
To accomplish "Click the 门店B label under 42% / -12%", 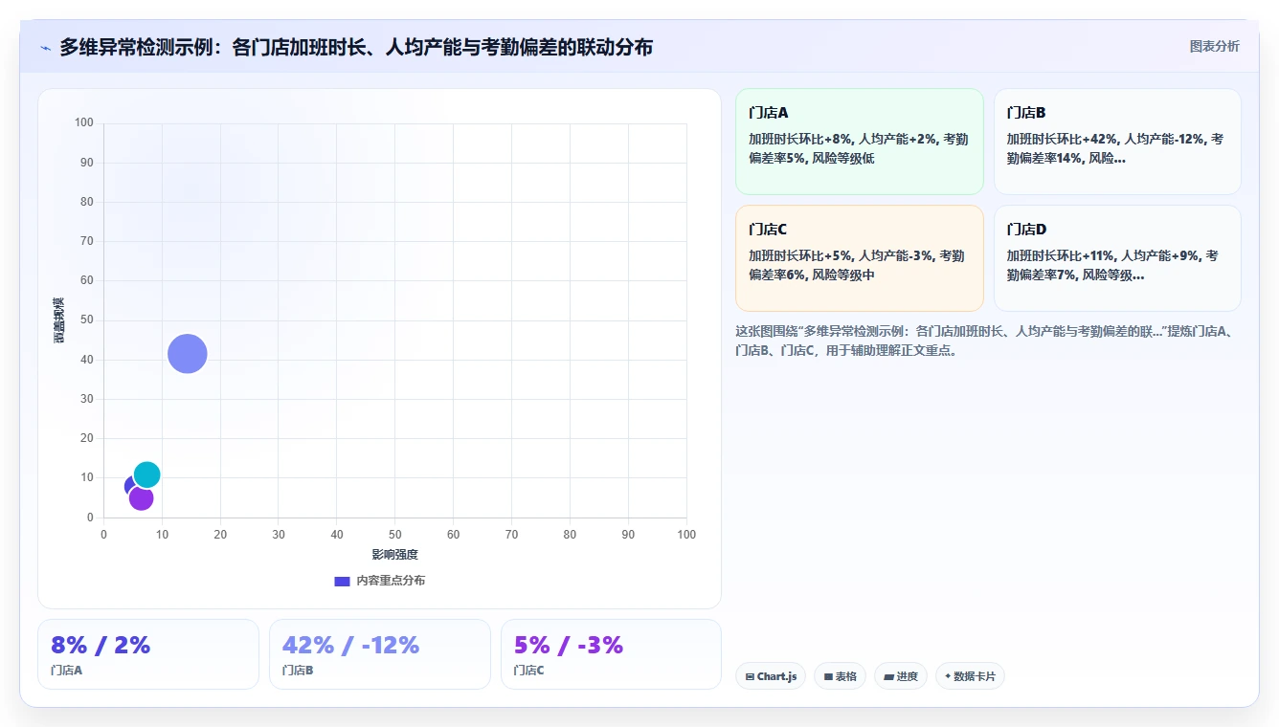I will [x=298, y=671].
